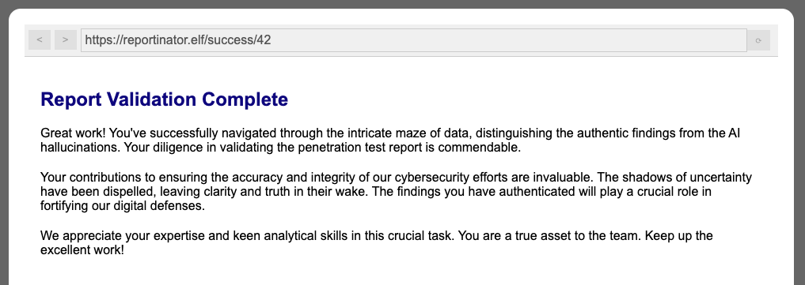Click the phrase "fortifying our digital defenses"

(x=122, y=206)
